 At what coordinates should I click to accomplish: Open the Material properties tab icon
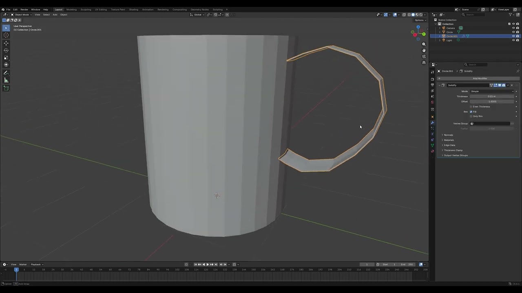(433, 151)
